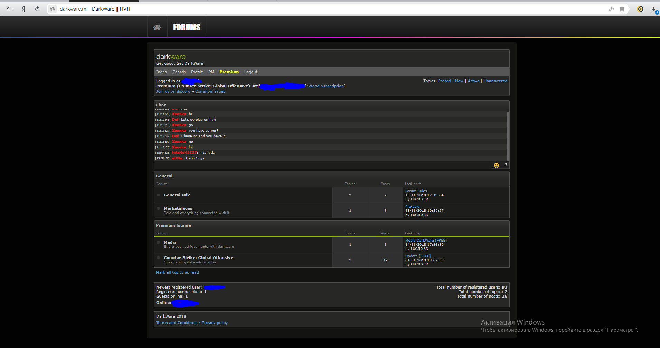The image size is (660, 348).
Task: Click timestamp "01-01-2019 19:07:33"
Action: pyautogui.click(x=424, y=260)
